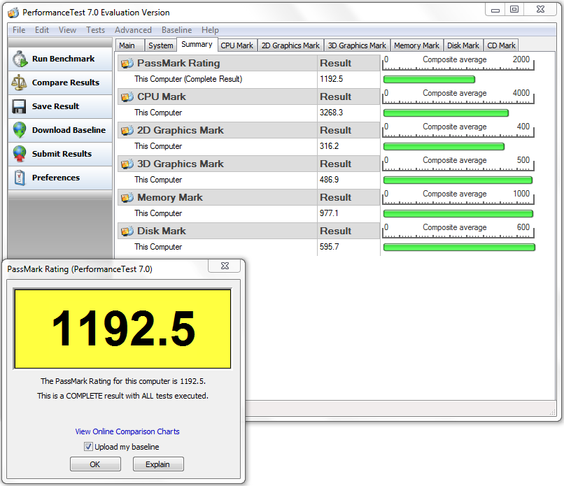Click the Preferences button label

(x=56, y=178)
